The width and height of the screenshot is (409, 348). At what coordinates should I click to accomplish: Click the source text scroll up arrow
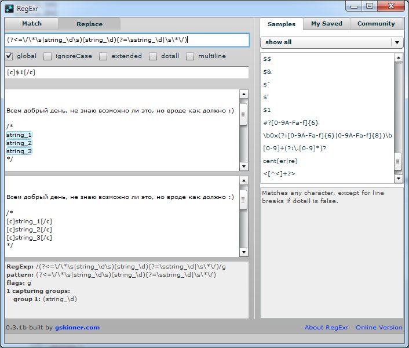[244, 94]
